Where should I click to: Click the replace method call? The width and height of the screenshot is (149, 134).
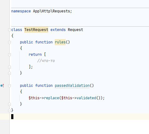pyautogui.click(x=51, y=98)
